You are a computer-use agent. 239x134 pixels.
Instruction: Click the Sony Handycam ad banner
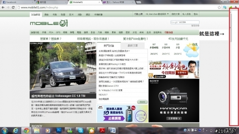pyautogui.click(x=174, y=100)
